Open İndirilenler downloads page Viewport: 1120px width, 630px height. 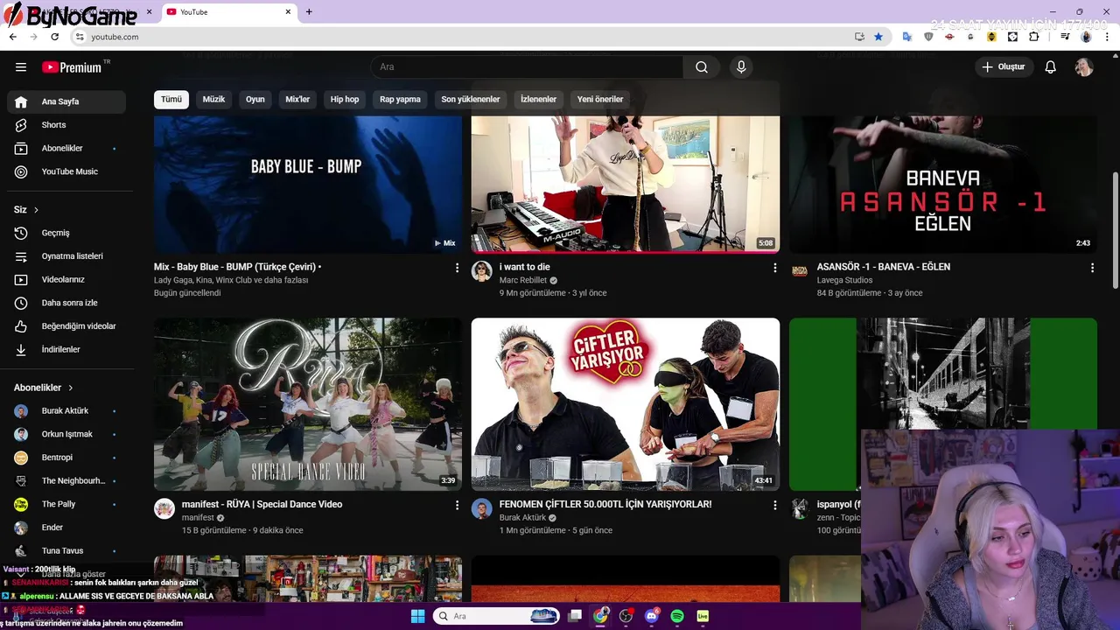click(66, 349)
